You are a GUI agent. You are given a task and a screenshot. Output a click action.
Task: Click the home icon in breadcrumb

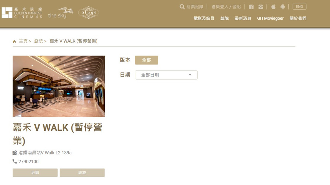click(x=14, y=41)
